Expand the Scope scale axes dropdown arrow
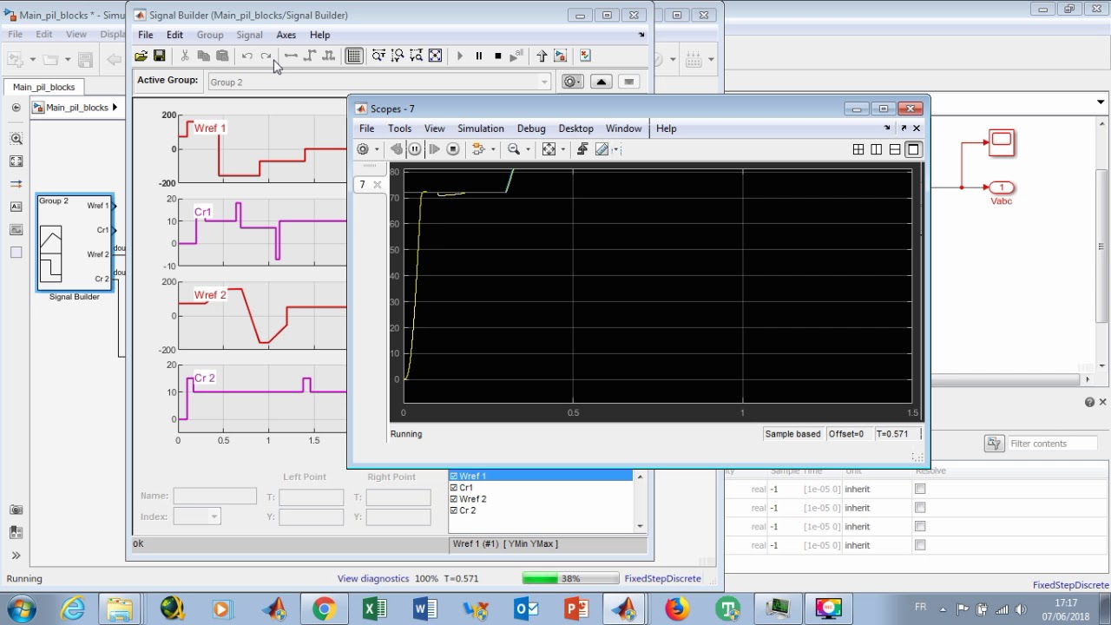 [562, 149]
